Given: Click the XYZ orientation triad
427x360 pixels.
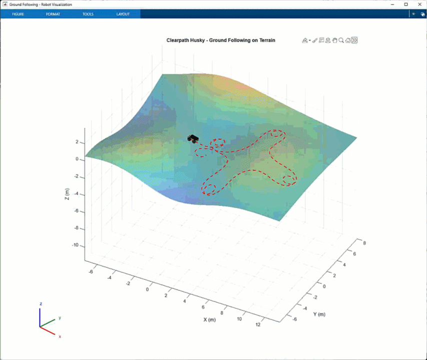Looking at the screenshot, I should pyautogui.click(x=50, y=320).
